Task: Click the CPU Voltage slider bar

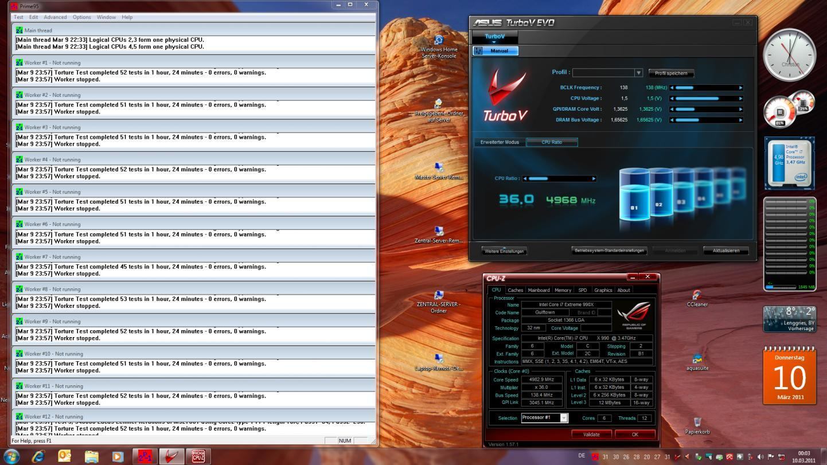Action: (x=707, y=99)
